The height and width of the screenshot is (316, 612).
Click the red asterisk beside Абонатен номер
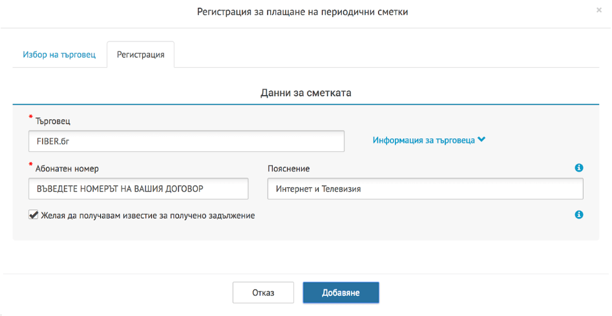pyautogui.click(x=30, y=165)
